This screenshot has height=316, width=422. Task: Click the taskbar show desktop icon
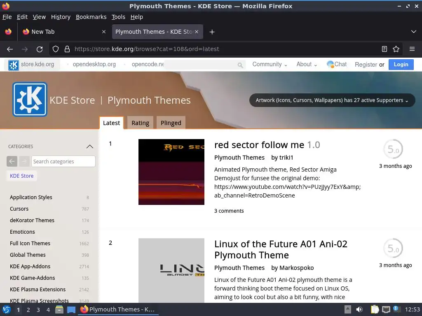click(x=71, y=310)
